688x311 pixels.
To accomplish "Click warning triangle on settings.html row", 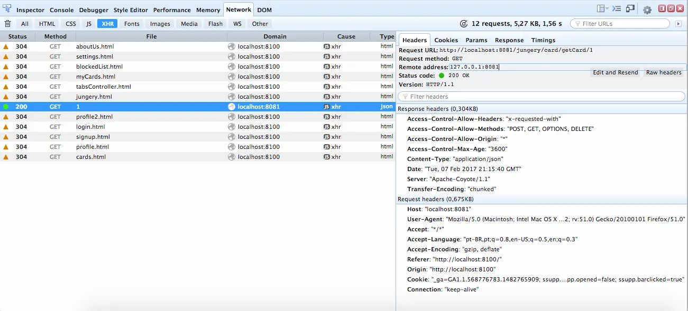I will point(6,56).
